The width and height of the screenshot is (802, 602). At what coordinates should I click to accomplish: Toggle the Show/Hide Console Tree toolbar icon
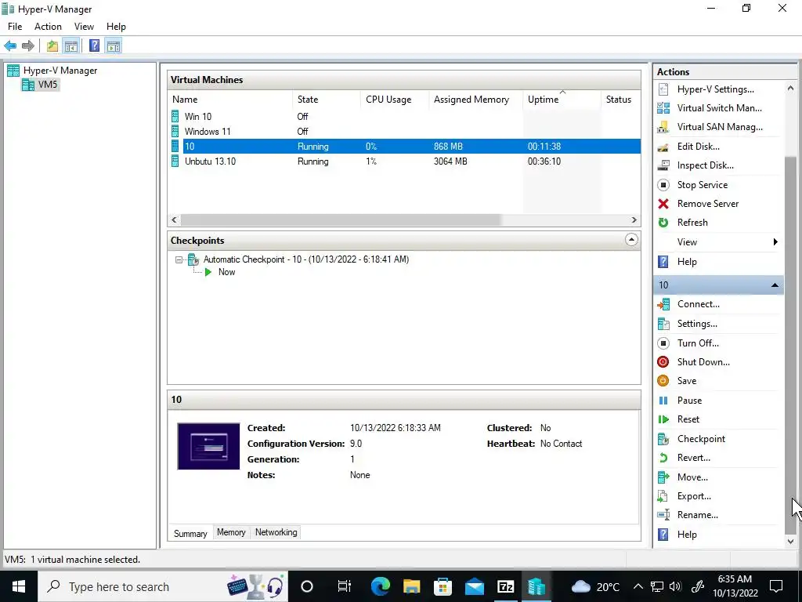(x=71, y=46)
